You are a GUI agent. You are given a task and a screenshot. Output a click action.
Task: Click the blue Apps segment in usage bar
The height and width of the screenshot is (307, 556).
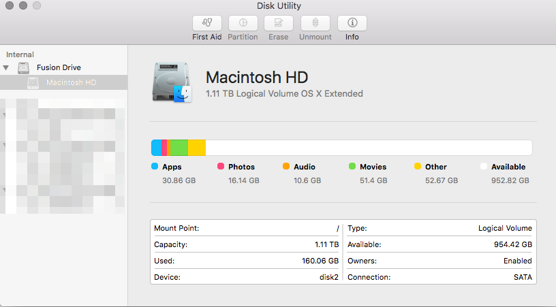(157, 148)
